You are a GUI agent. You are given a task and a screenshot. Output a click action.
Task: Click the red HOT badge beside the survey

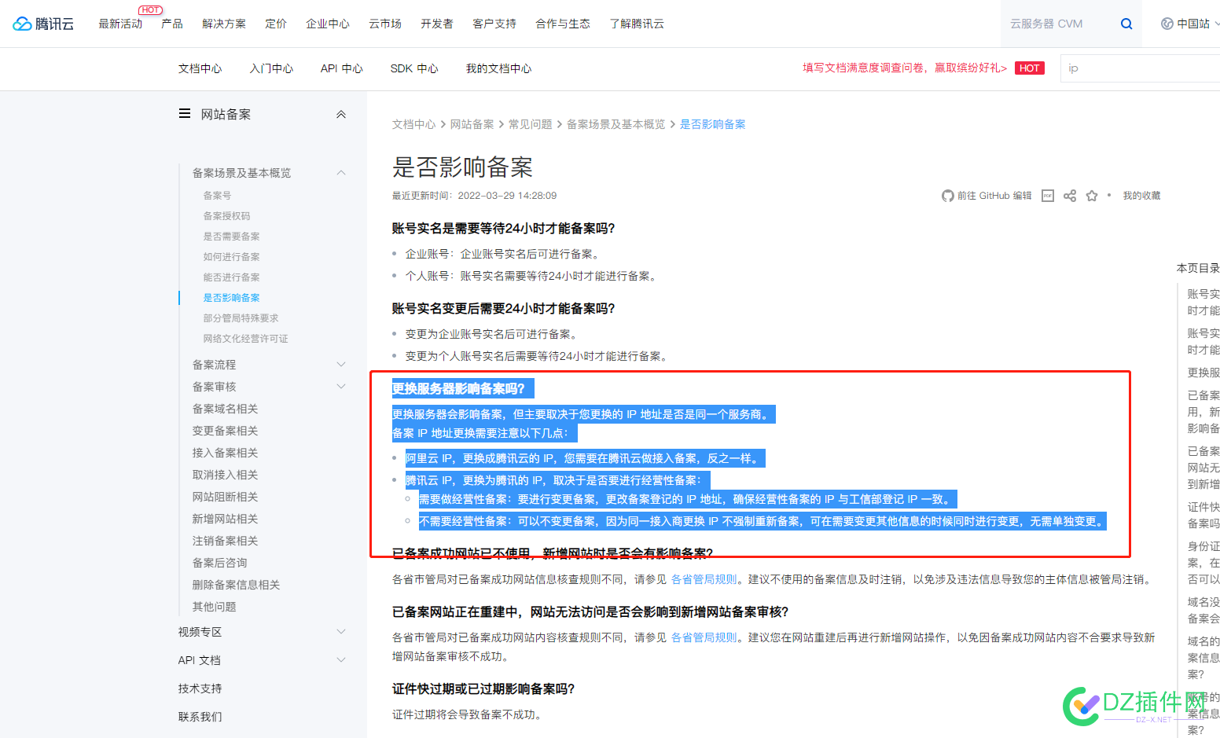pos(1030,68)
